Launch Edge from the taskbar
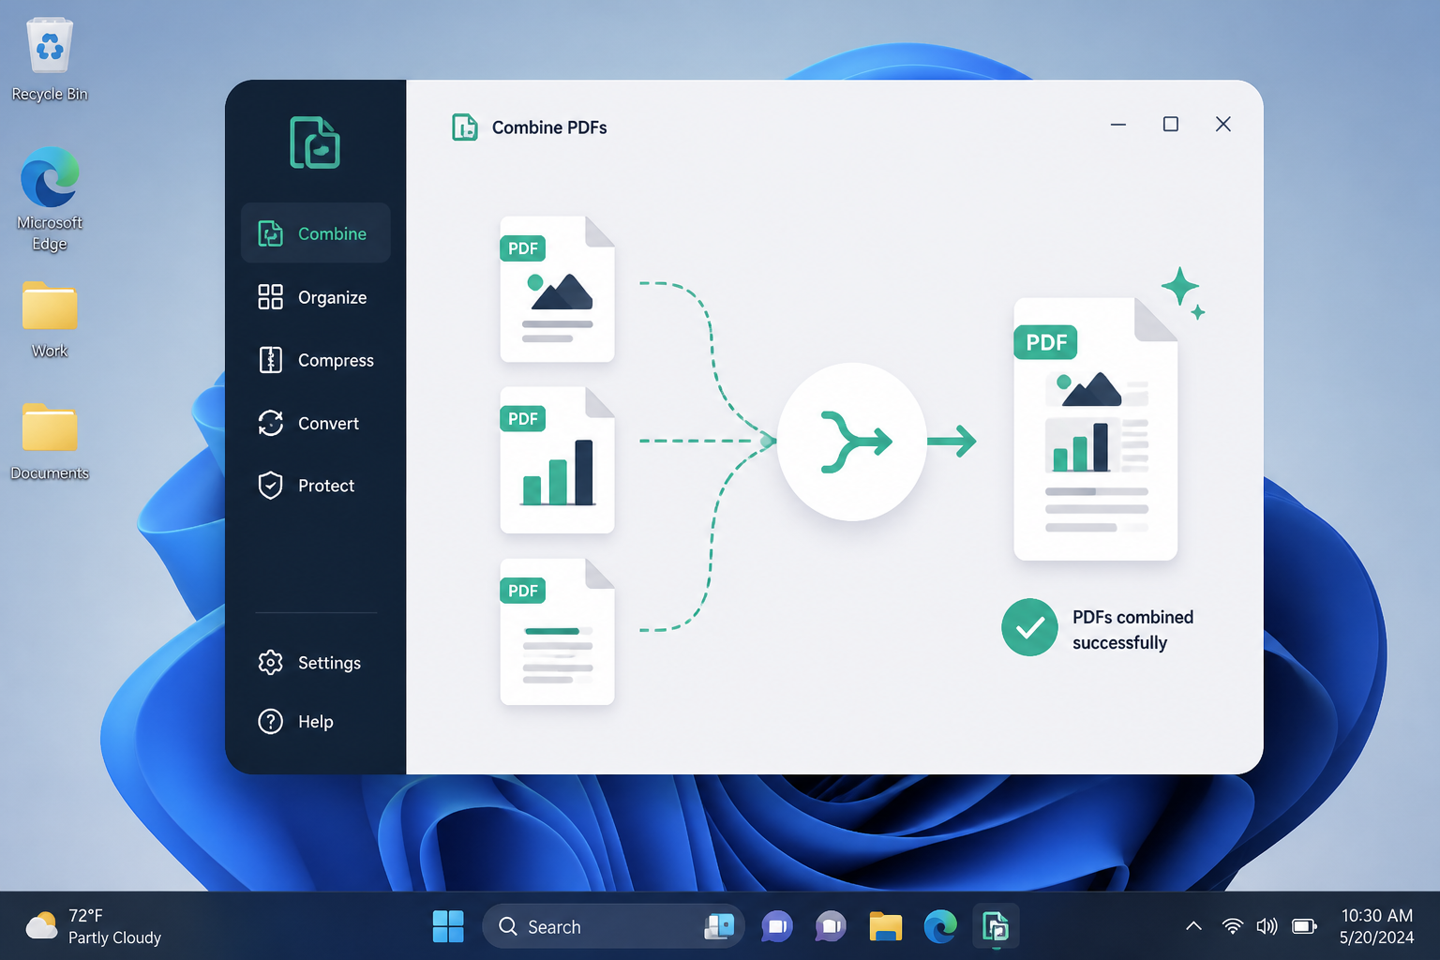The image size is (1440, 960). tap(940, 926)
